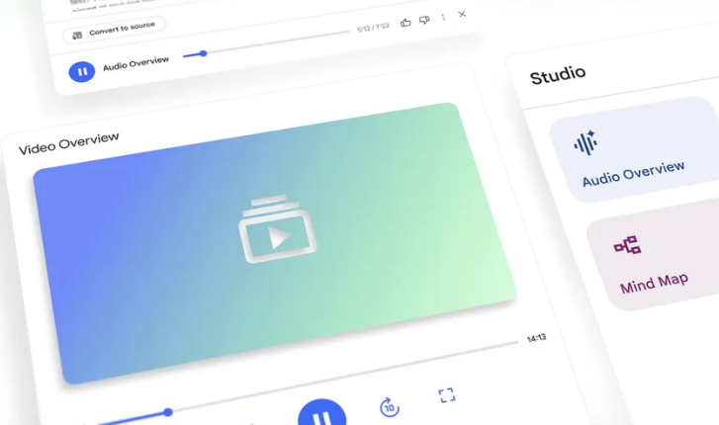Viewport: 719px width, 425px height.
Task: Enter fullscreen on the video player
Action: coord(447,395)
